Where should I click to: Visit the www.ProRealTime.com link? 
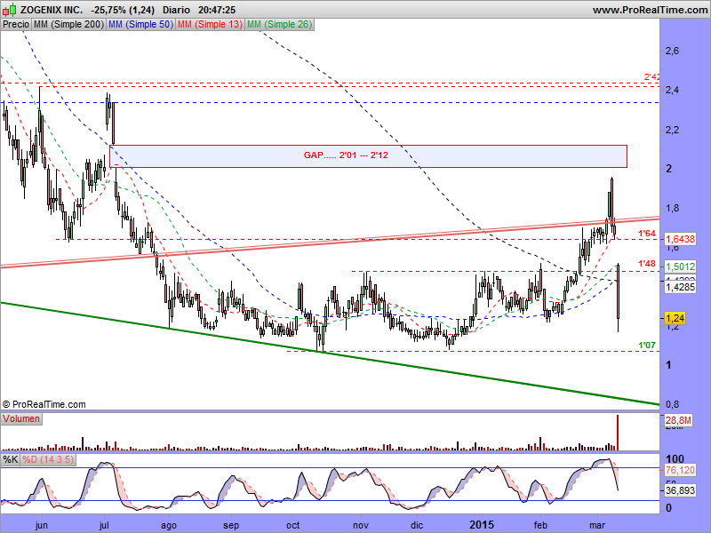click(650, 10)
